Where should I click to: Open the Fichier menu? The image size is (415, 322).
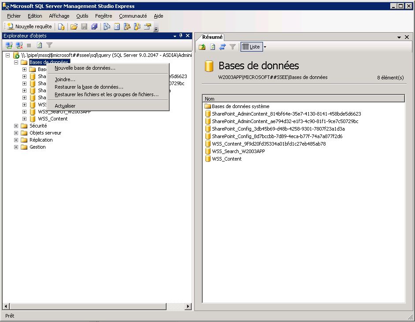[x=14, y=16]
